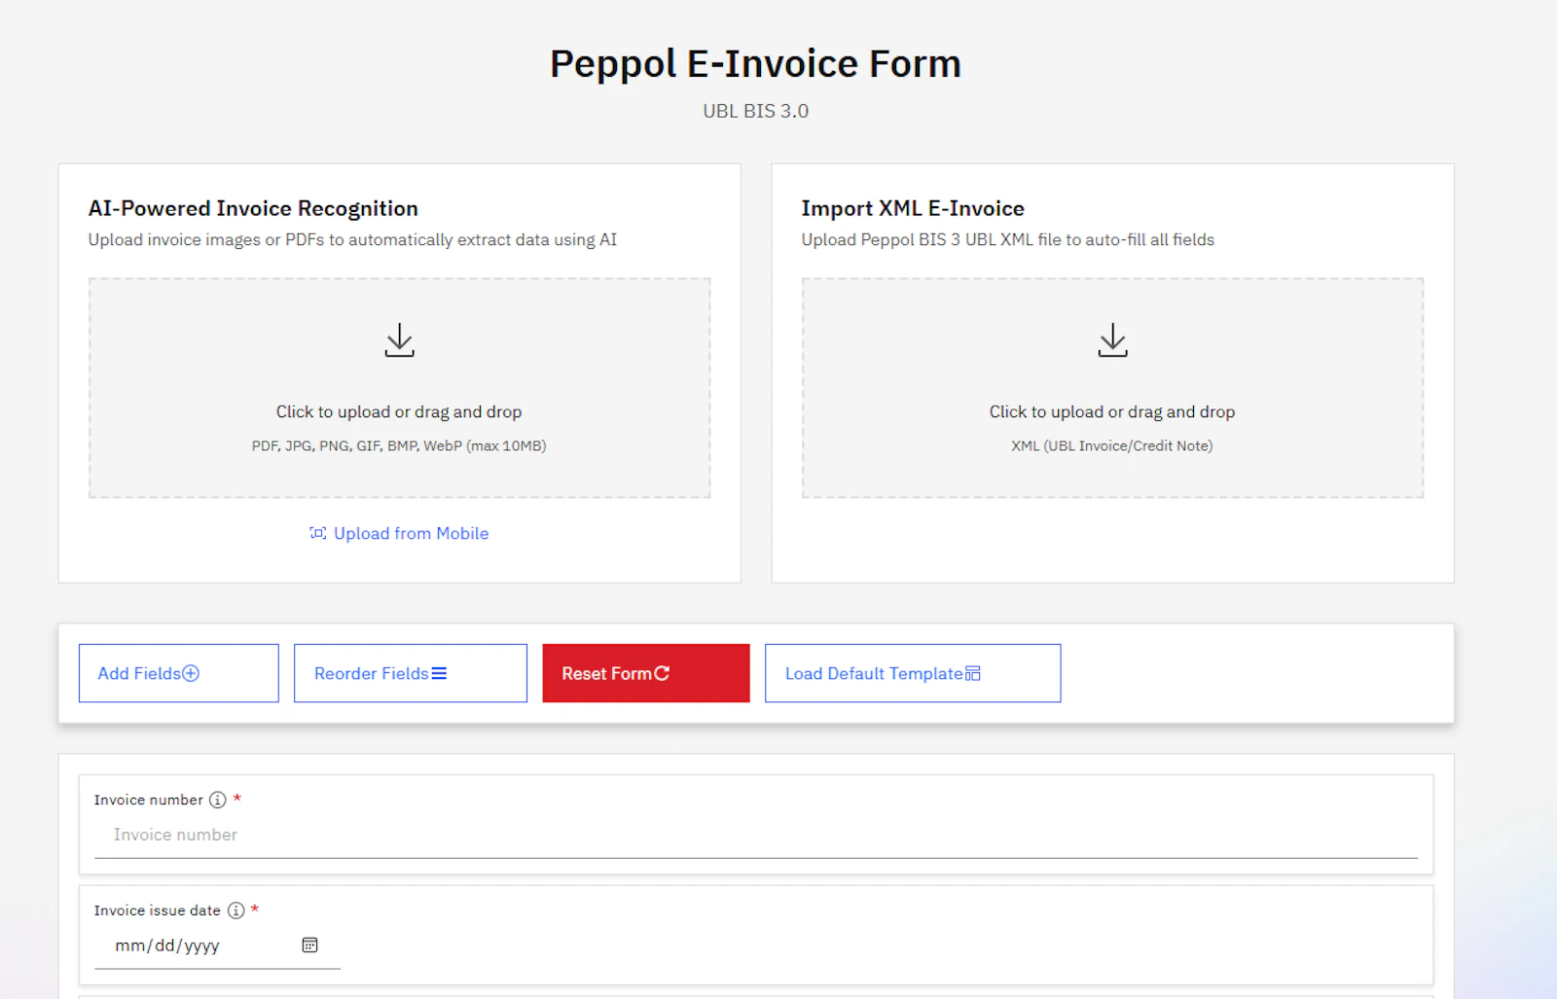Focus the Invoice number input field

click(756, 835)
